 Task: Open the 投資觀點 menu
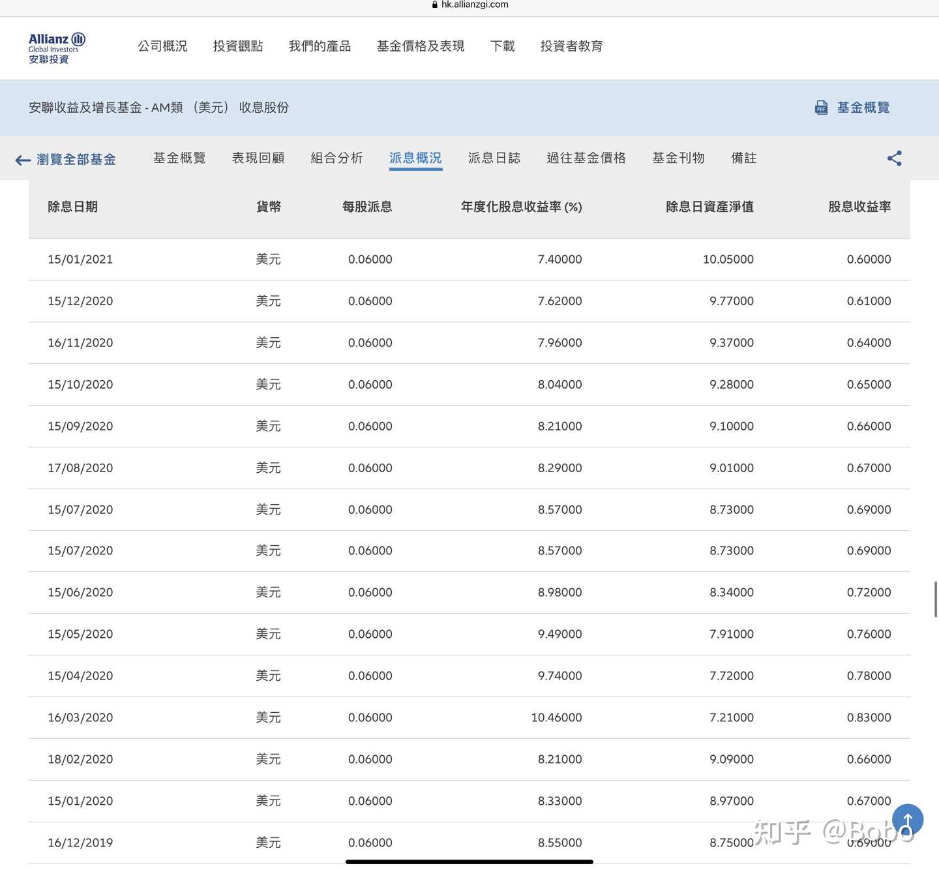(x=238, y=46)
